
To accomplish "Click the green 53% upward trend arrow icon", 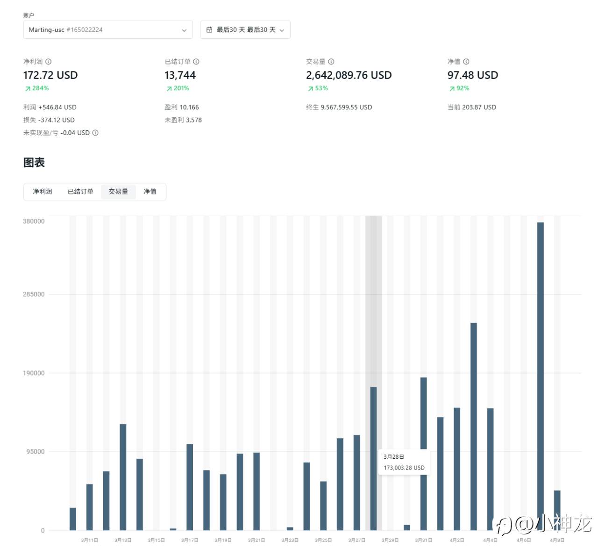I will 311,88.
